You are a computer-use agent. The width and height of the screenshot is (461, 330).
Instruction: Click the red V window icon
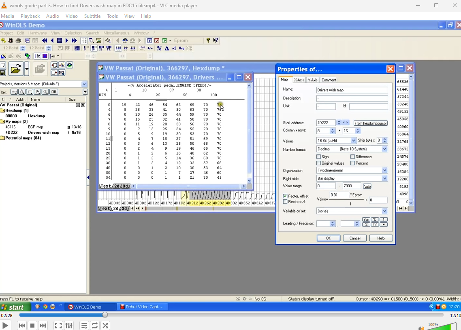tap(157, 40)
